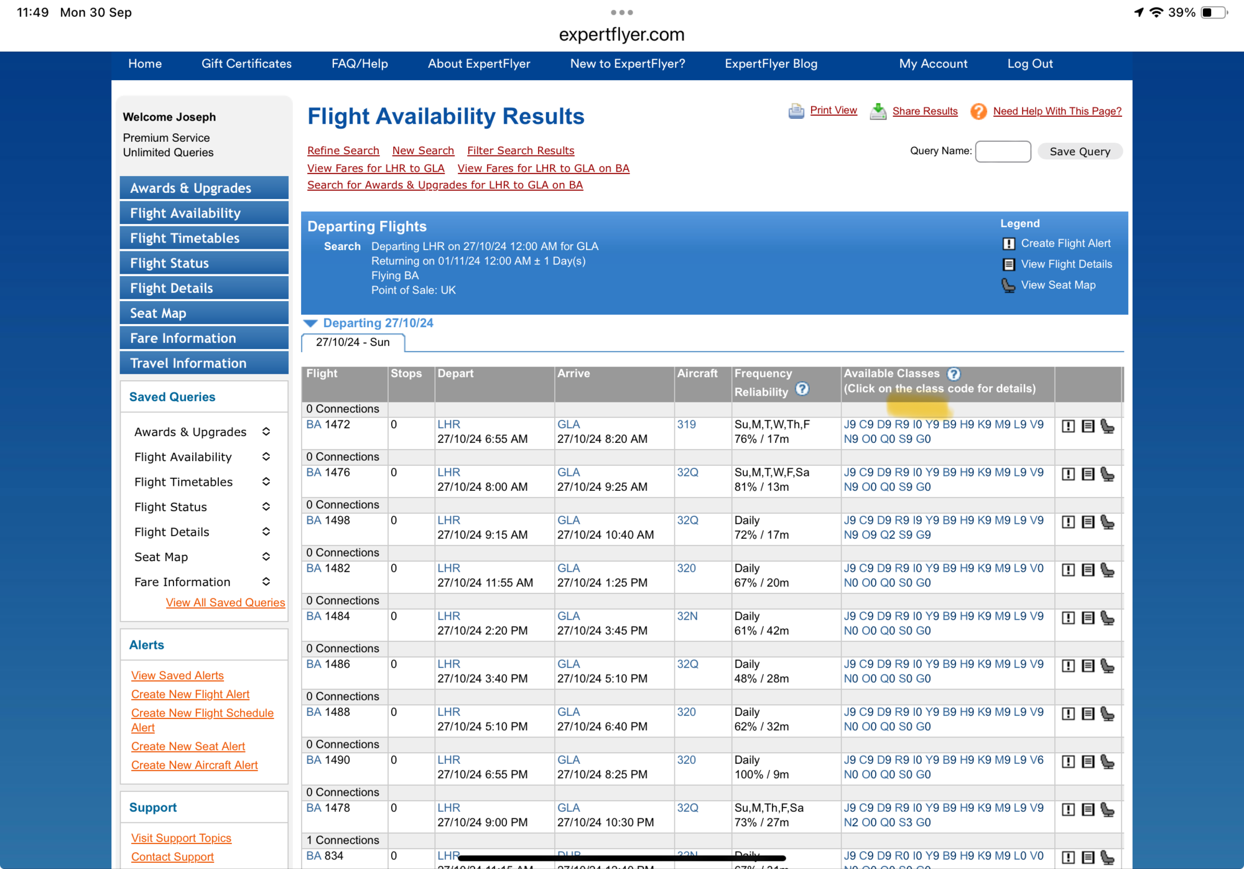
Task: Click the Available Classes help question icon
Action: tap(954, 374)
